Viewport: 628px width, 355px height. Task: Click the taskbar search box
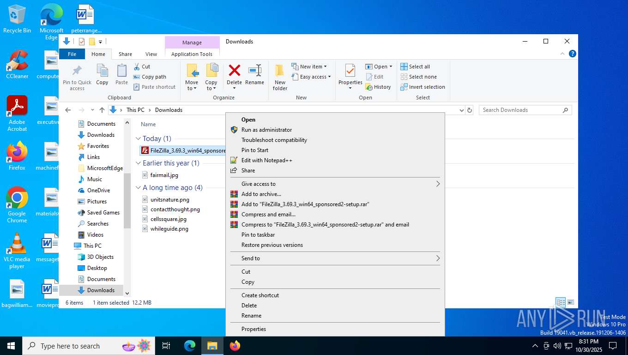pos(88,346)
